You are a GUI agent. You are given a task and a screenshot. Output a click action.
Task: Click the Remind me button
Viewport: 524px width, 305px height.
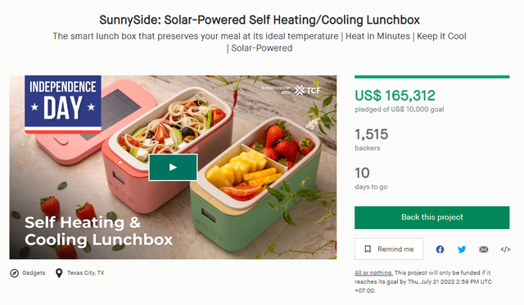pyautogui.click(x=389, y=249)
